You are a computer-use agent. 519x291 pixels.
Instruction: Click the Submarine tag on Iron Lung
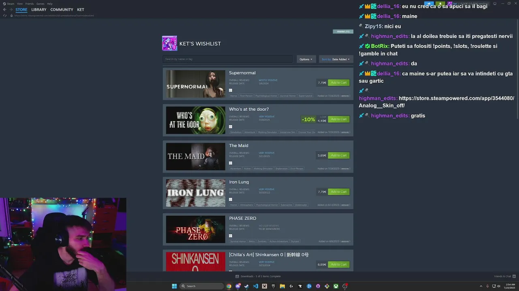(286, 205)
